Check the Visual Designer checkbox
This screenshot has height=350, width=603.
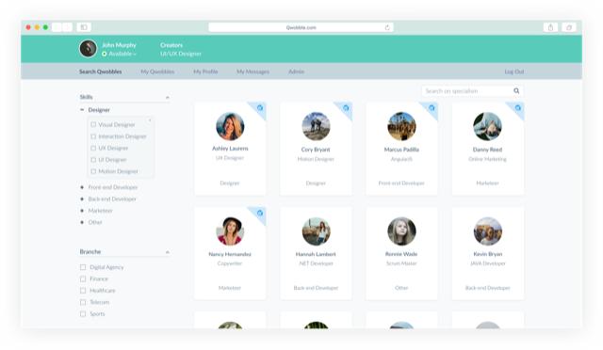[93, 124]
